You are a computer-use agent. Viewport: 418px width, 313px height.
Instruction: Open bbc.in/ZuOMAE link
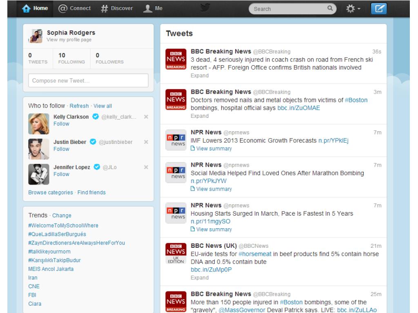click(298, 108)
